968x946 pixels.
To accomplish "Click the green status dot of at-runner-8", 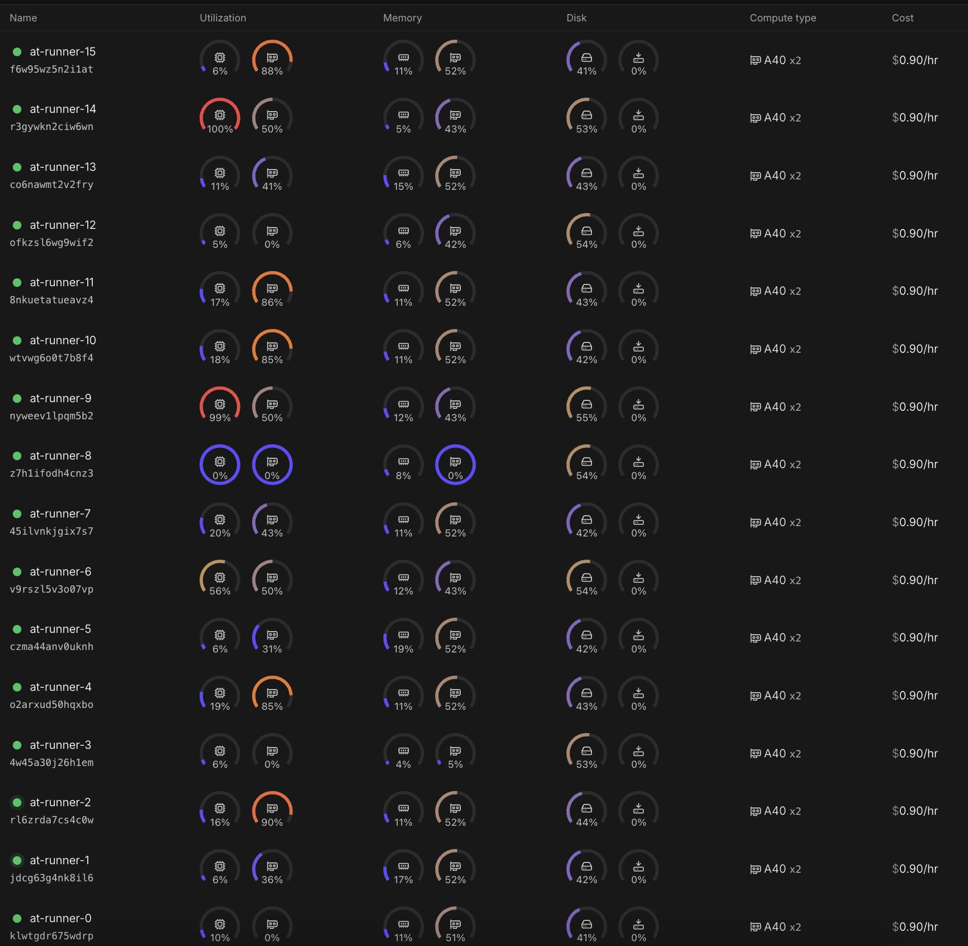I will (x=17, y=456).
